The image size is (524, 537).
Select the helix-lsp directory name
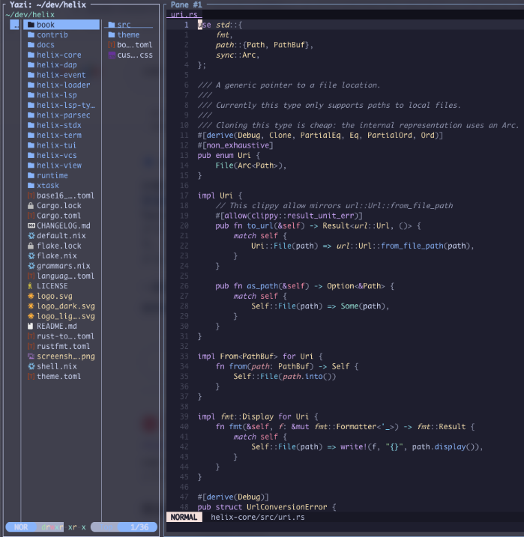click(x=57, y=95)
